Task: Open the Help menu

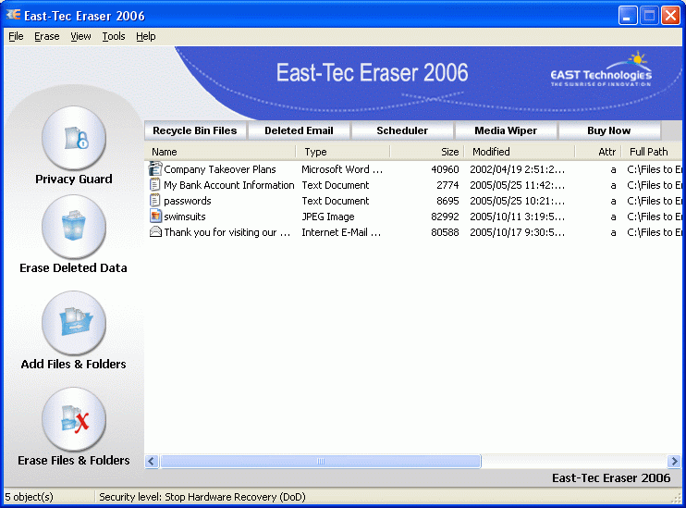Action: click(146, 36)
